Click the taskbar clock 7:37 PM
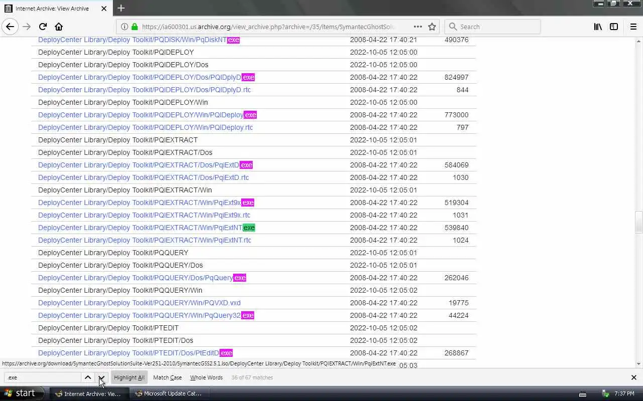643x401 pixels. (624, 393)
